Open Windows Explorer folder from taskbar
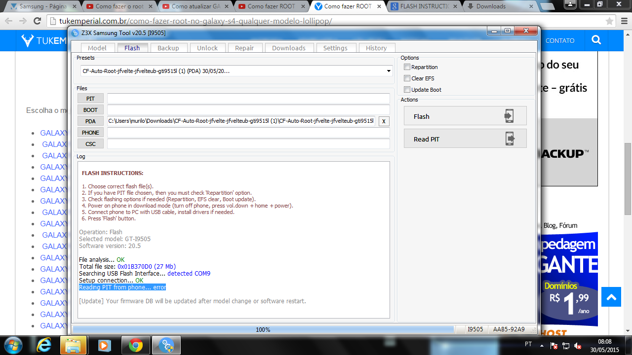 (x=74, y=345)
